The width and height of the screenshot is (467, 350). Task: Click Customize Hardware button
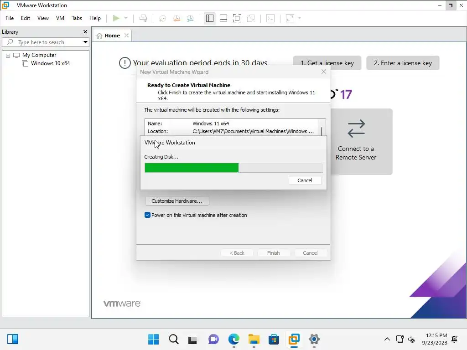click(x=177, y=201)
